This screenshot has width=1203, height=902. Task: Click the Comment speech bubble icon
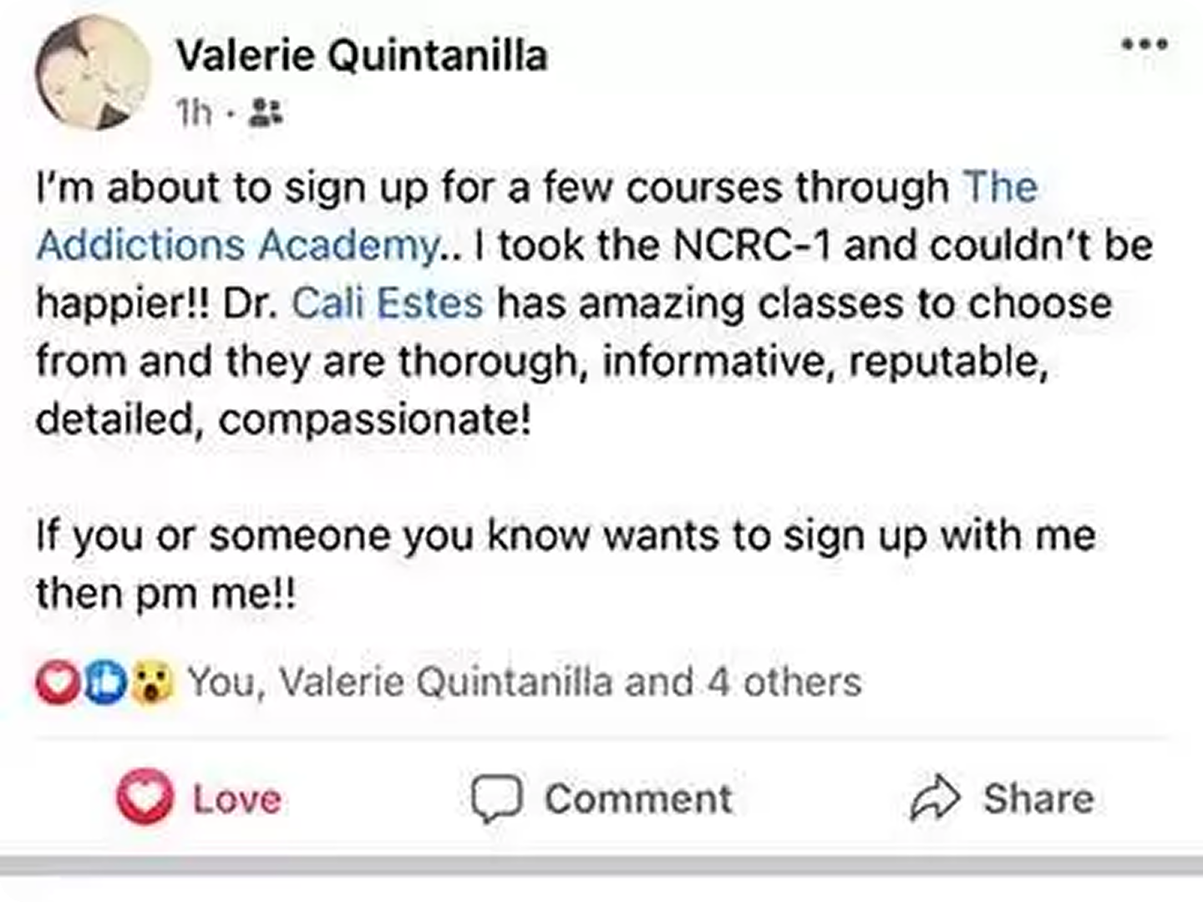coord(496,798)
